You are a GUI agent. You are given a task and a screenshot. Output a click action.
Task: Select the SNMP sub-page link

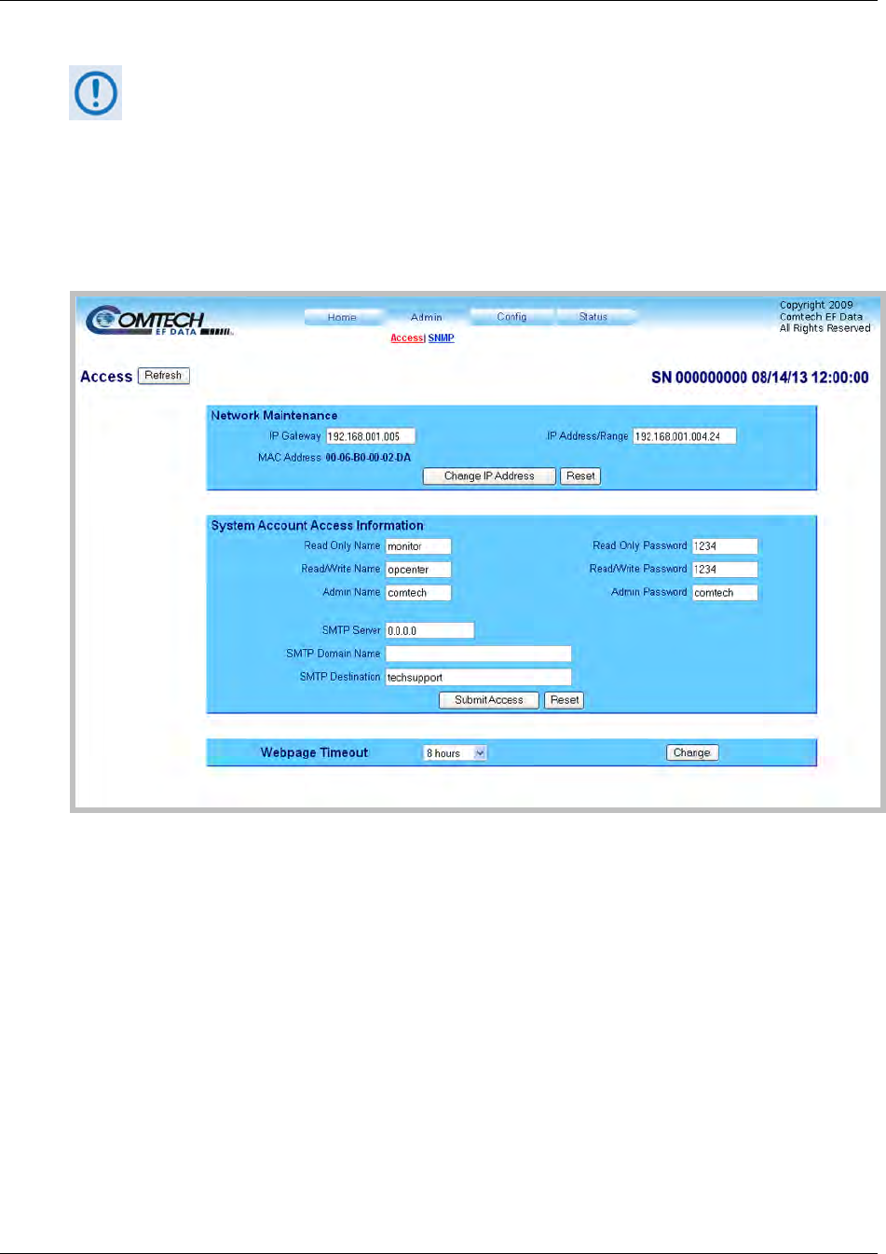pyautogui.click(x=442, y=338)
